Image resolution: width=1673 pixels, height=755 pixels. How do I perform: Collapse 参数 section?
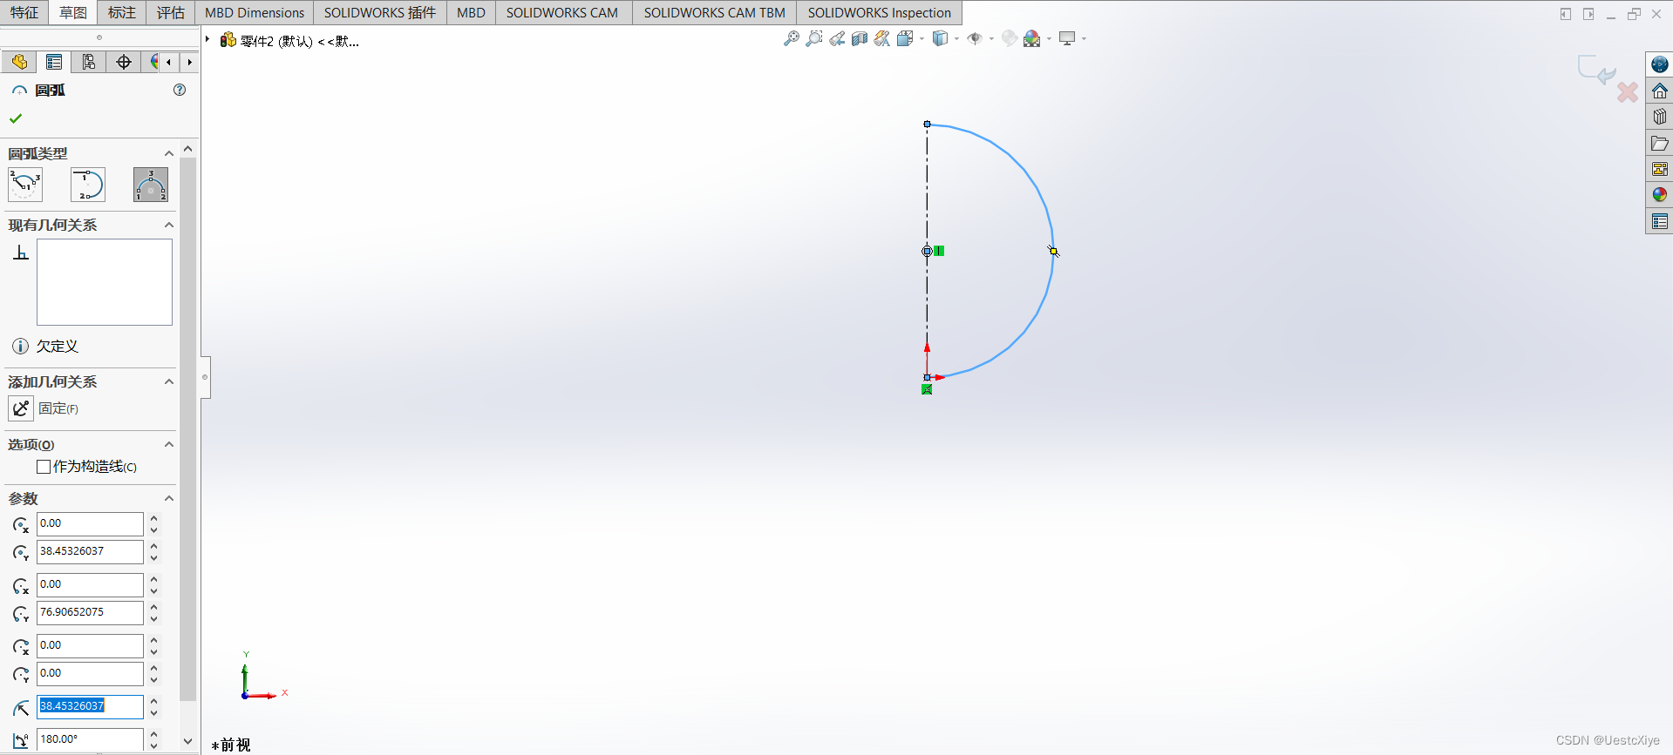point(169,498)
